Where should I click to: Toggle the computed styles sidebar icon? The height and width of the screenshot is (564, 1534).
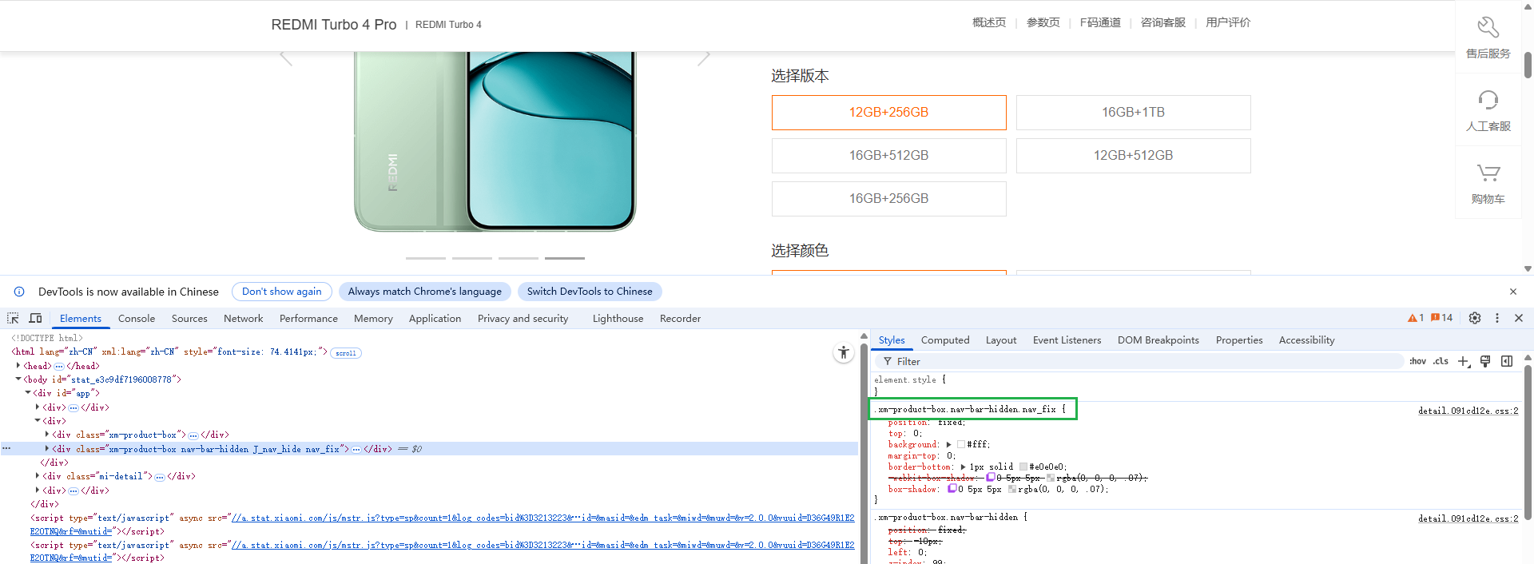1507,361
